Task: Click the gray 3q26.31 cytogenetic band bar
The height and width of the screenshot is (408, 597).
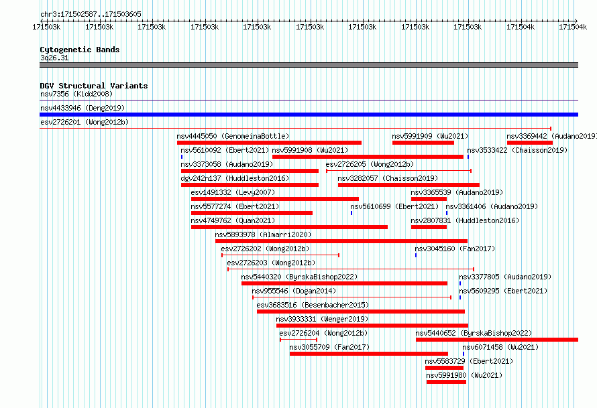Action: pos(309,65)
